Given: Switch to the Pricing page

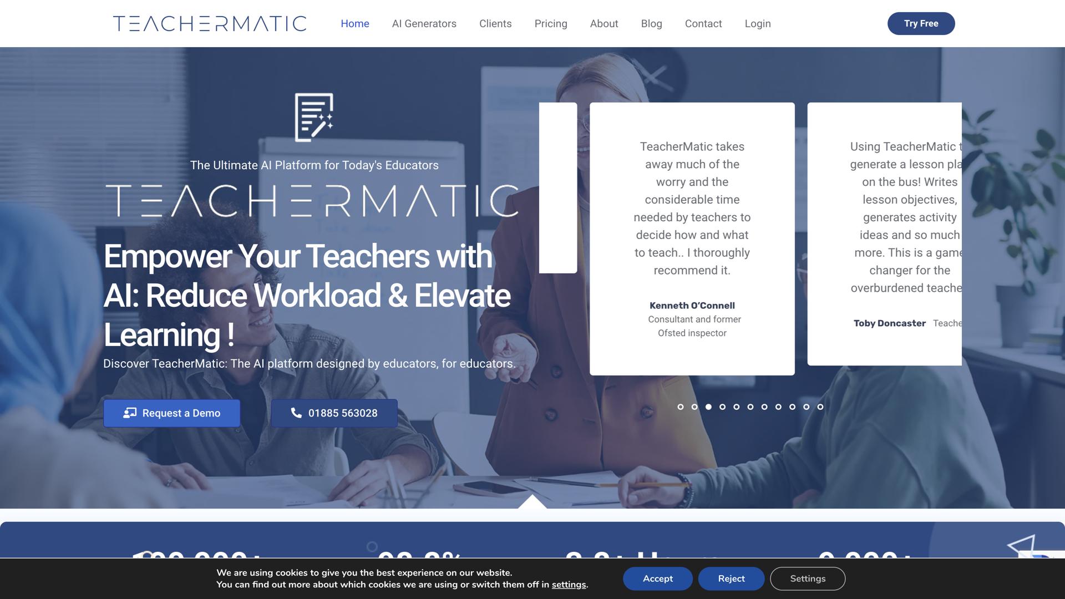Looking at the screenshot, I should [x=550, y=23].
